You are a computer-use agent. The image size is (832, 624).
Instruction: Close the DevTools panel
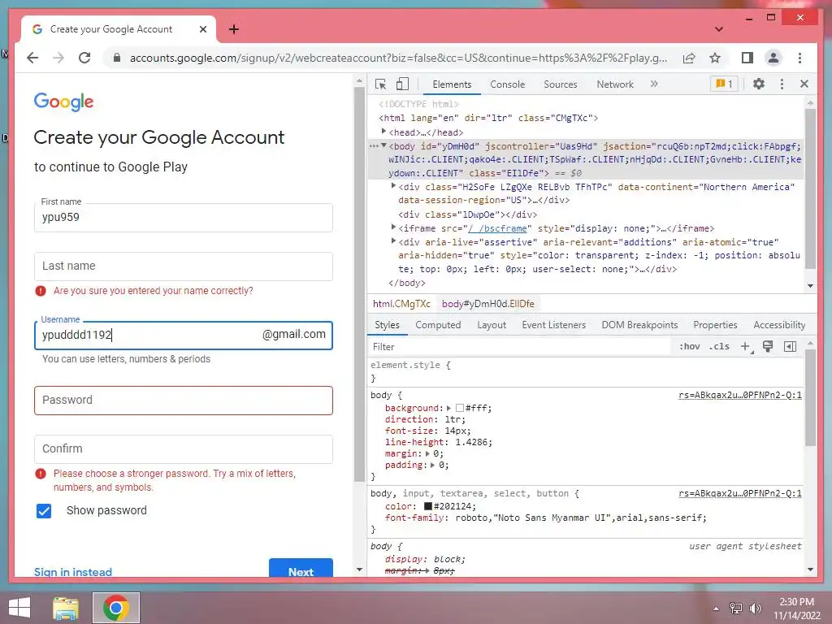tap(804, 84)
